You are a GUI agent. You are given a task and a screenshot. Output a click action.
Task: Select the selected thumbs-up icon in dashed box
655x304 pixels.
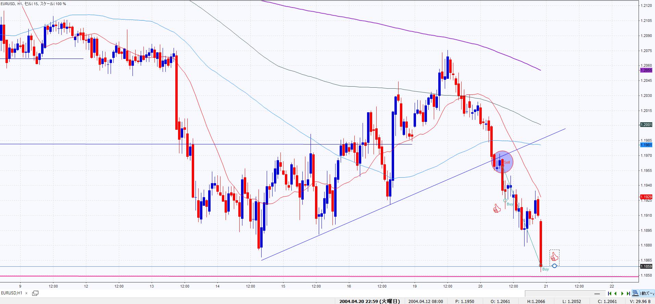pos(554,256)
